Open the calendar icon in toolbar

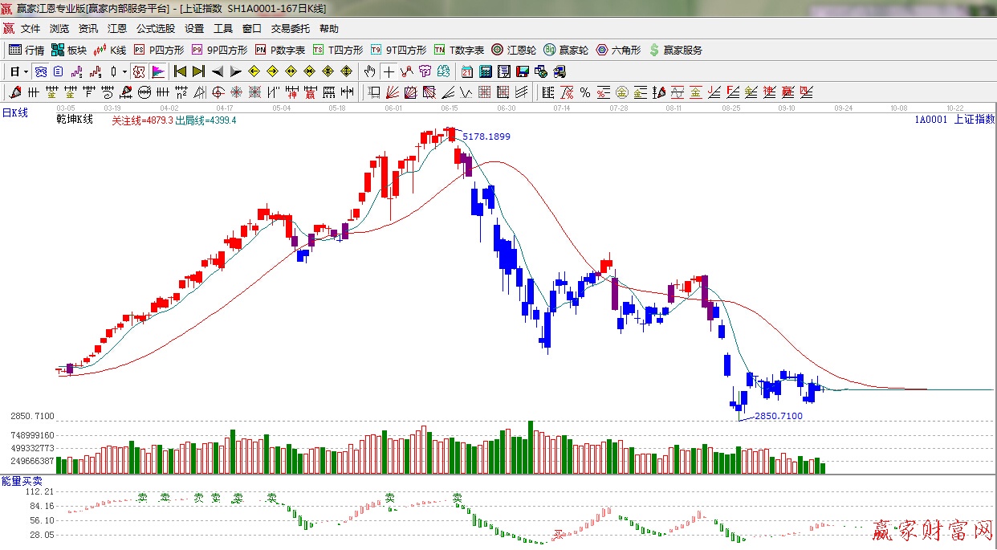pos(466,71)
